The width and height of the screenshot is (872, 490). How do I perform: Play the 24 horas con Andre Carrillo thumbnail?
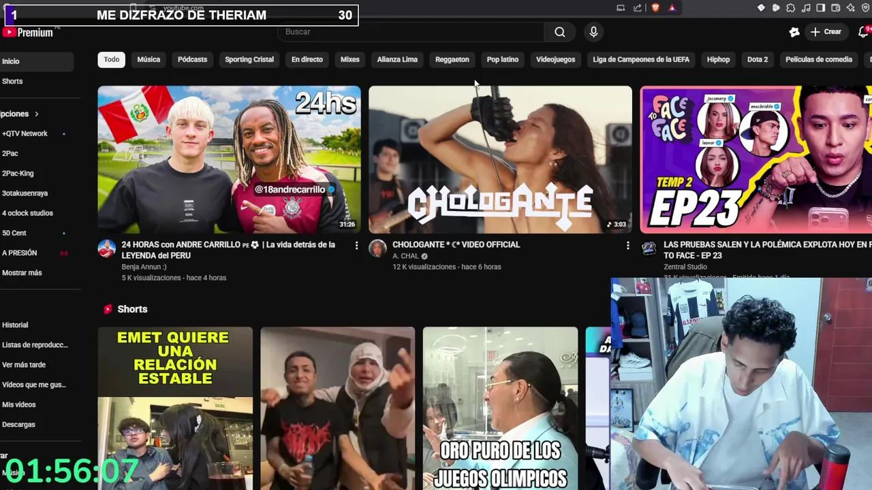pyautogui.click(x=229, y=159)
